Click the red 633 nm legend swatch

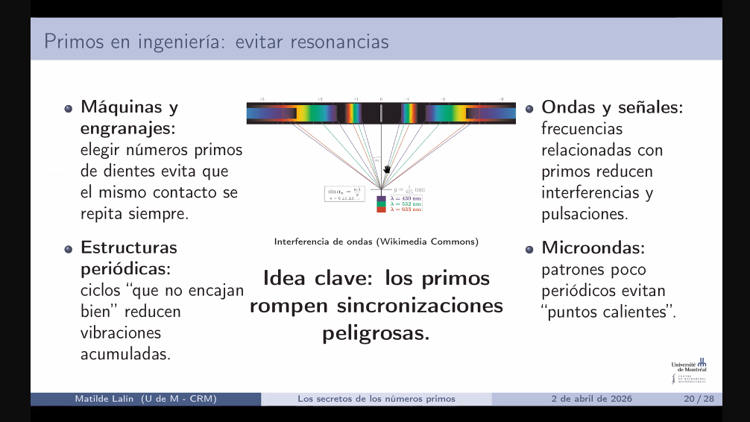click(x=381, y=210)
